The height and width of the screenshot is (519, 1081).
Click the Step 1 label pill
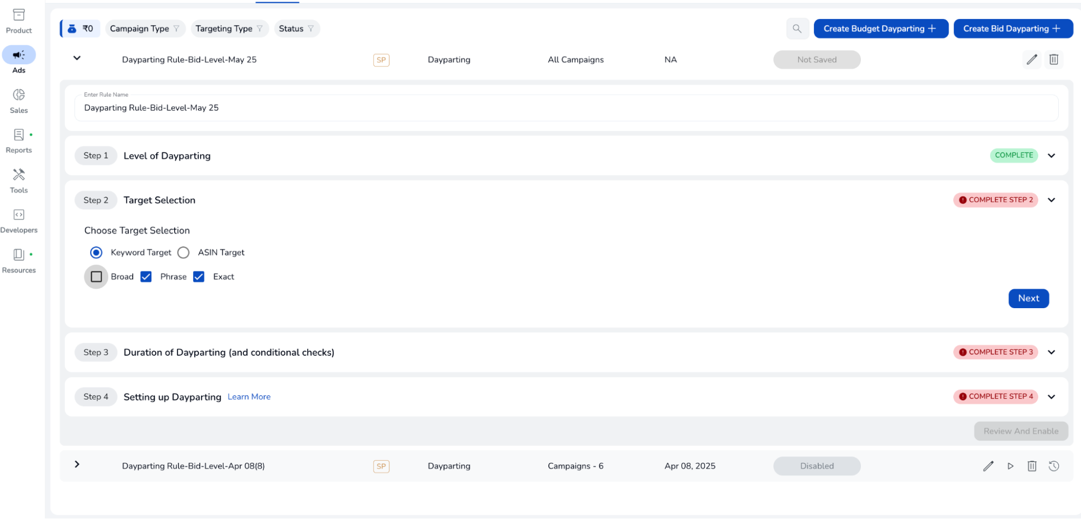coord(96,156)
